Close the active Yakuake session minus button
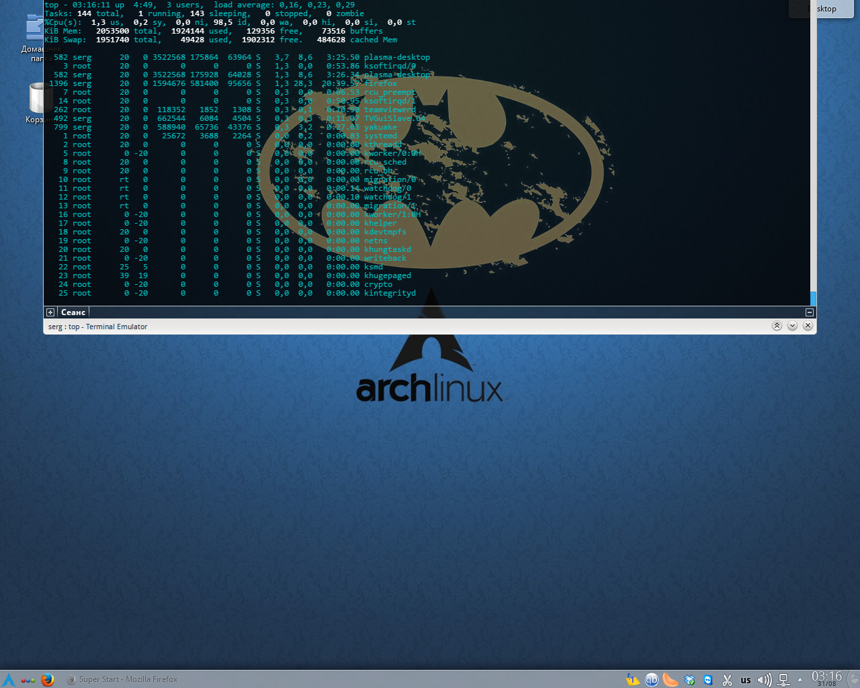860x688 pixels. [x=810, y=312]
